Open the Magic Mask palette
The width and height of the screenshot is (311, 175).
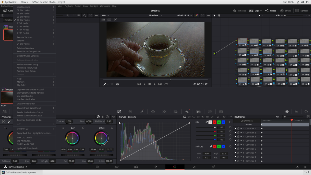(176, 112)
